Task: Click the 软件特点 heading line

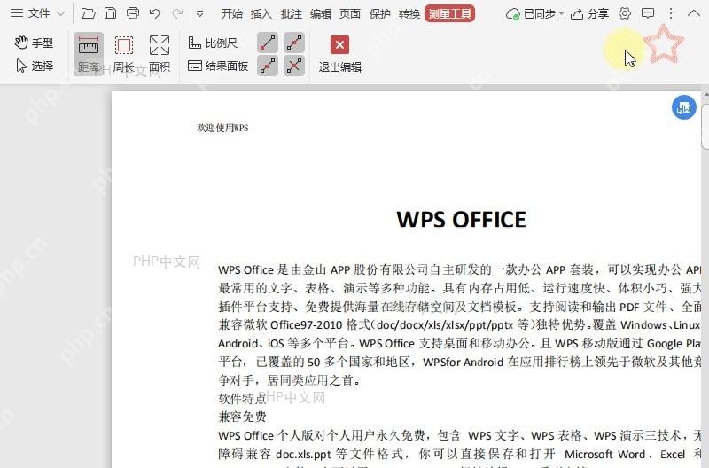Action: pos(242,399)
